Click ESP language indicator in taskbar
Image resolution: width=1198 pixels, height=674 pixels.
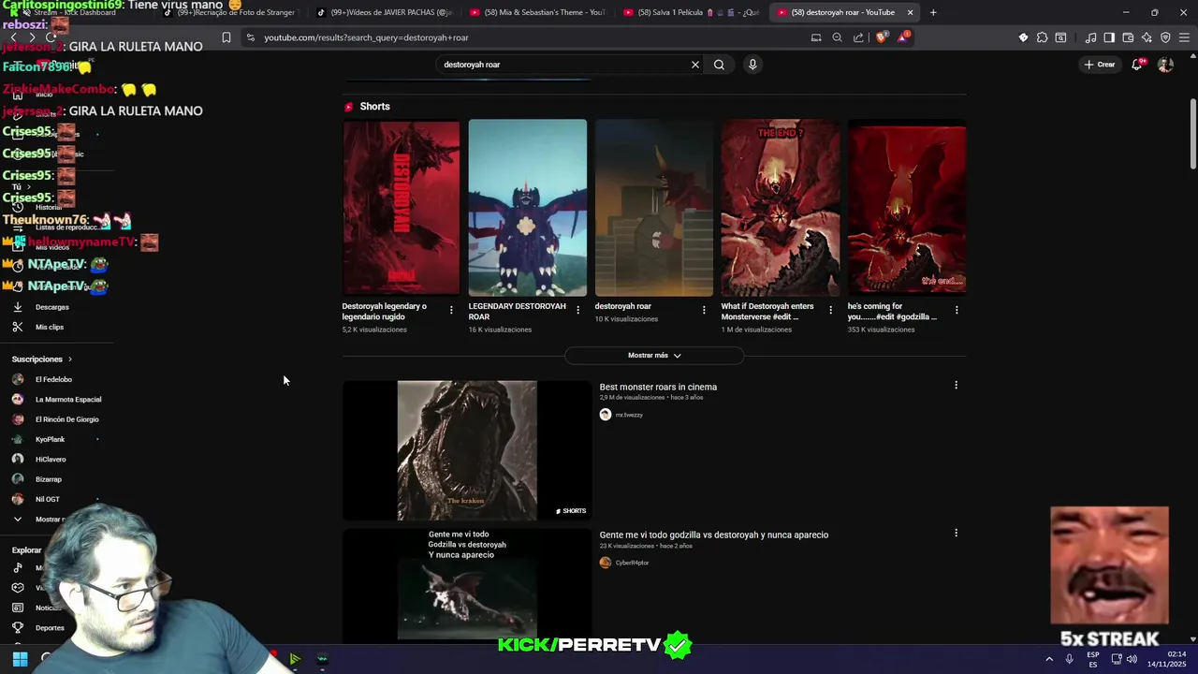(1093, 659)
